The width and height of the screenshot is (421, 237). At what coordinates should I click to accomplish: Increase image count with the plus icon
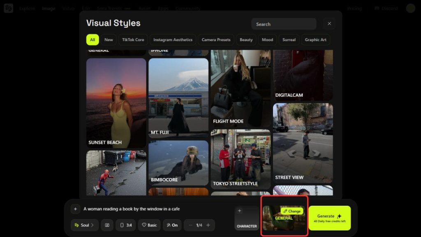point(208,225)
